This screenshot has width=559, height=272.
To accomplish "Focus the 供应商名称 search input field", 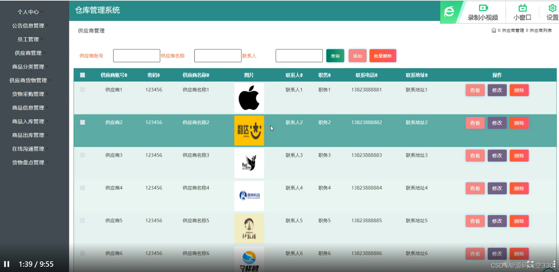I will 218,56.
